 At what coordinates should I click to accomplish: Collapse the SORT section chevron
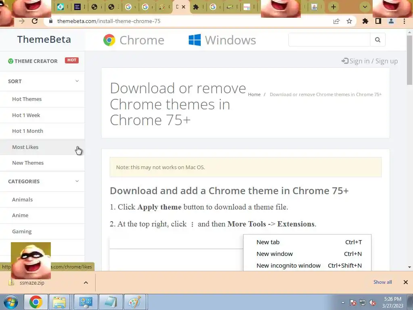tap(77, 81)
